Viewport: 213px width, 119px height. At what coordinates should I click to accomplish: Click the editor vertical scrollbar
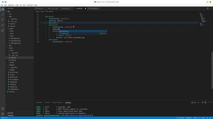pos(212,70)
